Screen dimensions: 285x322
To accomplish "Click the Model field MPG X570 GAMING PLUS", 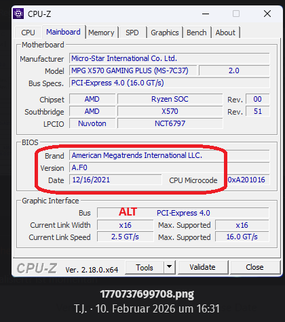I will coord(133,71).
